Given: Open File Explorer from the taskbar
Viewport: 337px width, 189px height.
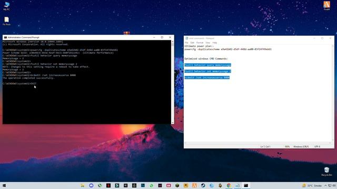Looking at the screenshot, I should click(x=83, y=185).
